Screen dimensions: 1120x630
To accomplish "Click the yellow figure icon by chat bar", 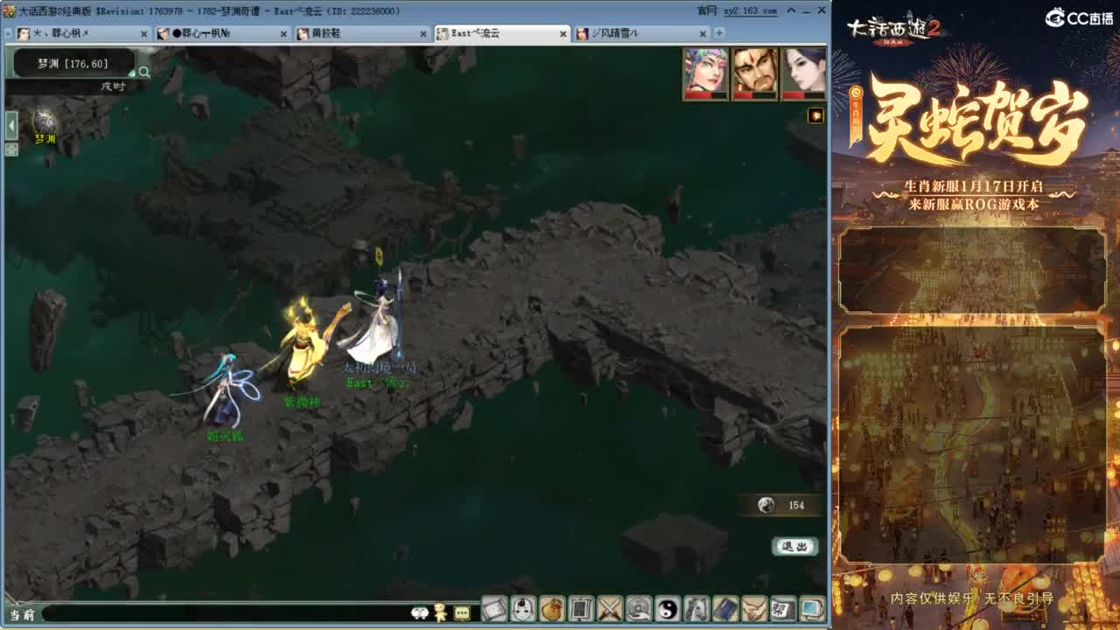I will tap(441, 612).
